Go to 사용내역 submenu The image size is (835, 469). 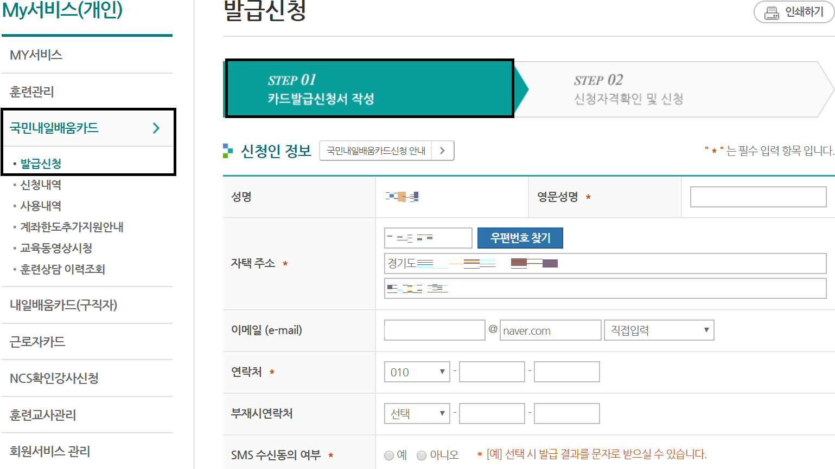[41, 206]
